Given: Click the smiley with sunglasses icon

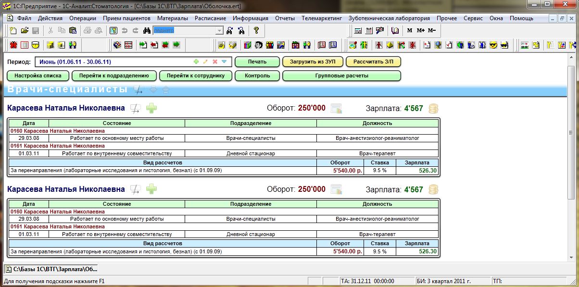Looking at the screenshot, I should 493,45.
